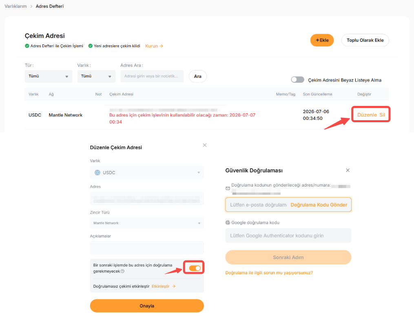Viewport: 414px width, 317px height.
Task: Open the Tür filter dropdown
Action: 49,76
